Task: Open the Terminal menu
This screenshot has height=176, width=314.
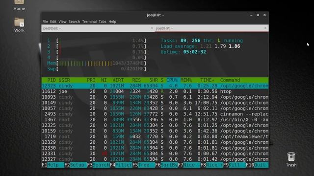Action: (x=89, y=22)
